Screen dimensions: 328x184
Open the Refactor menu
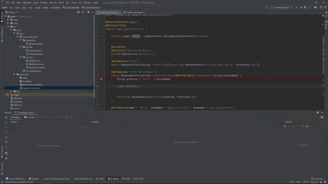pos(53,3)
